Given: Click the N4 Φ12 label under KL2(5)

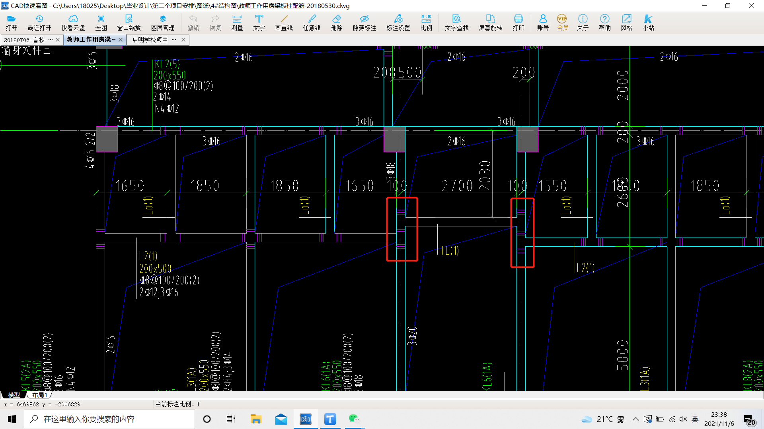Looking at the screenshot, I should point(167,108).
